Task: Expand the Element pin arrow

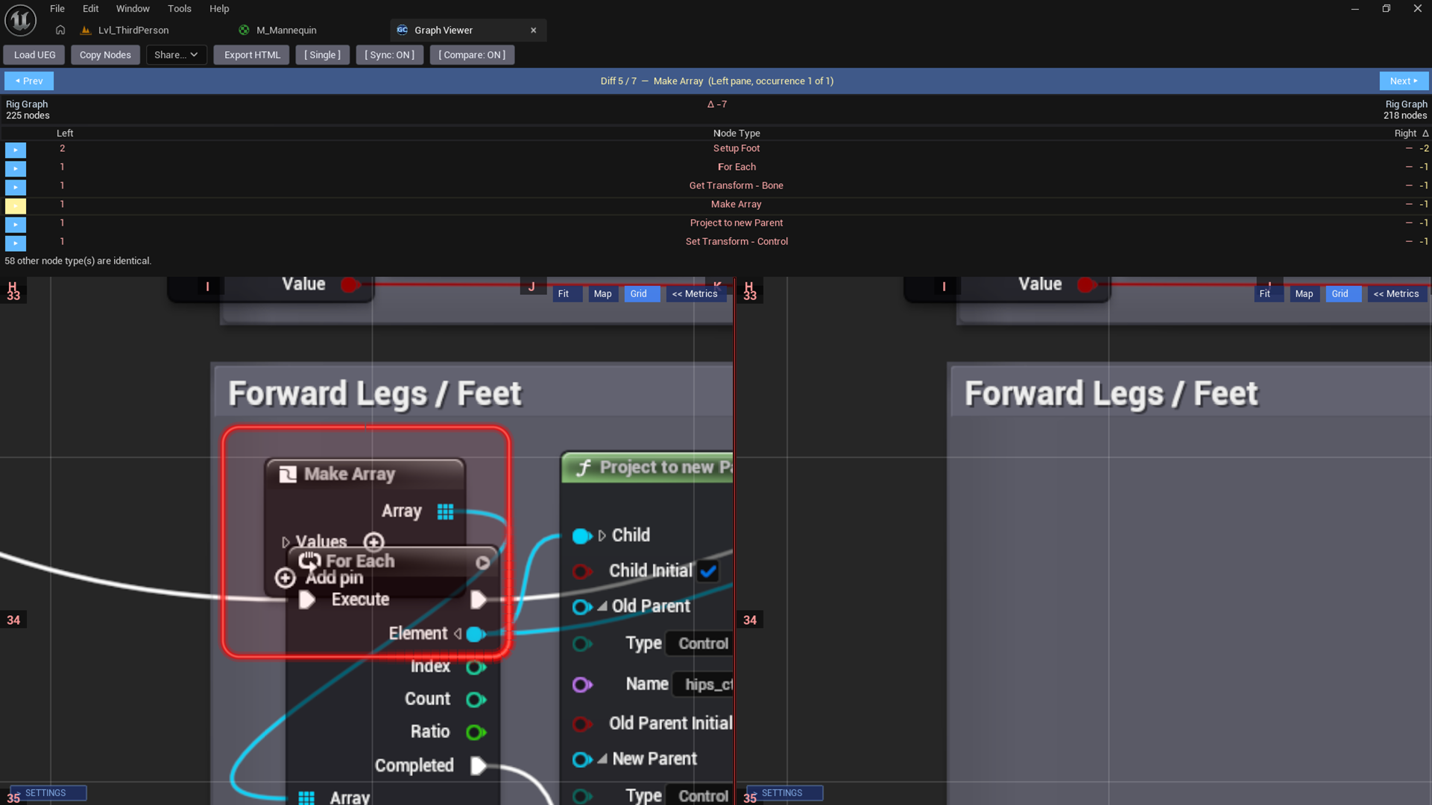Action: point(458,634)
